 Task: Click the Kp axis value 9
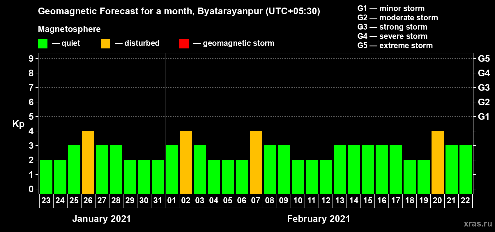pyautogui.click(x=31, y=59)
